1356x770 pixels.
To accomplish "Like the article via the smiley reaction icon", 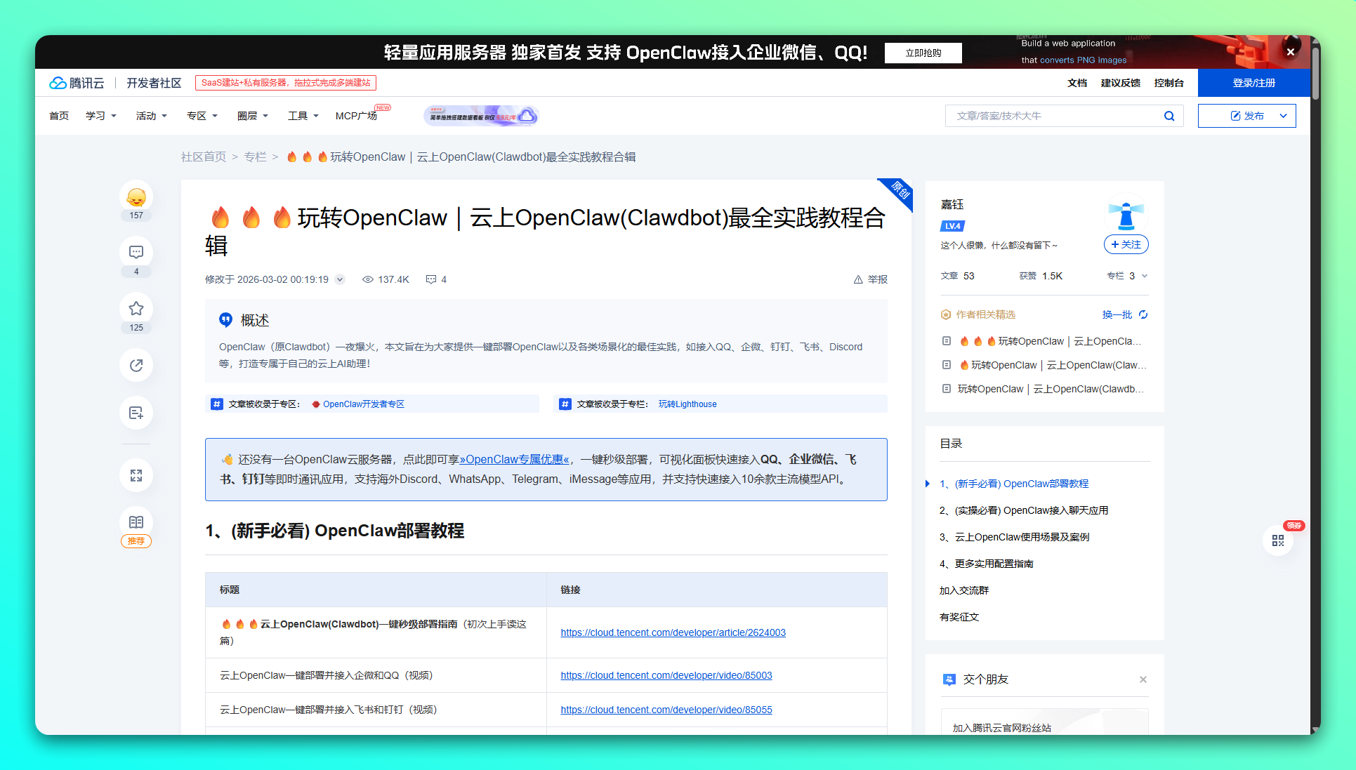I will pyautogui.click(x=136, y=197).
